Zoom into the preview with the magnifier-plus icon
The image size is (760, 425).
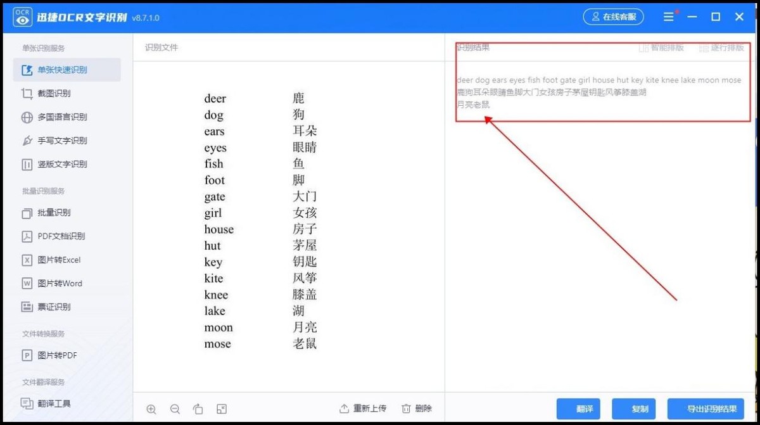tap(151, 409)
